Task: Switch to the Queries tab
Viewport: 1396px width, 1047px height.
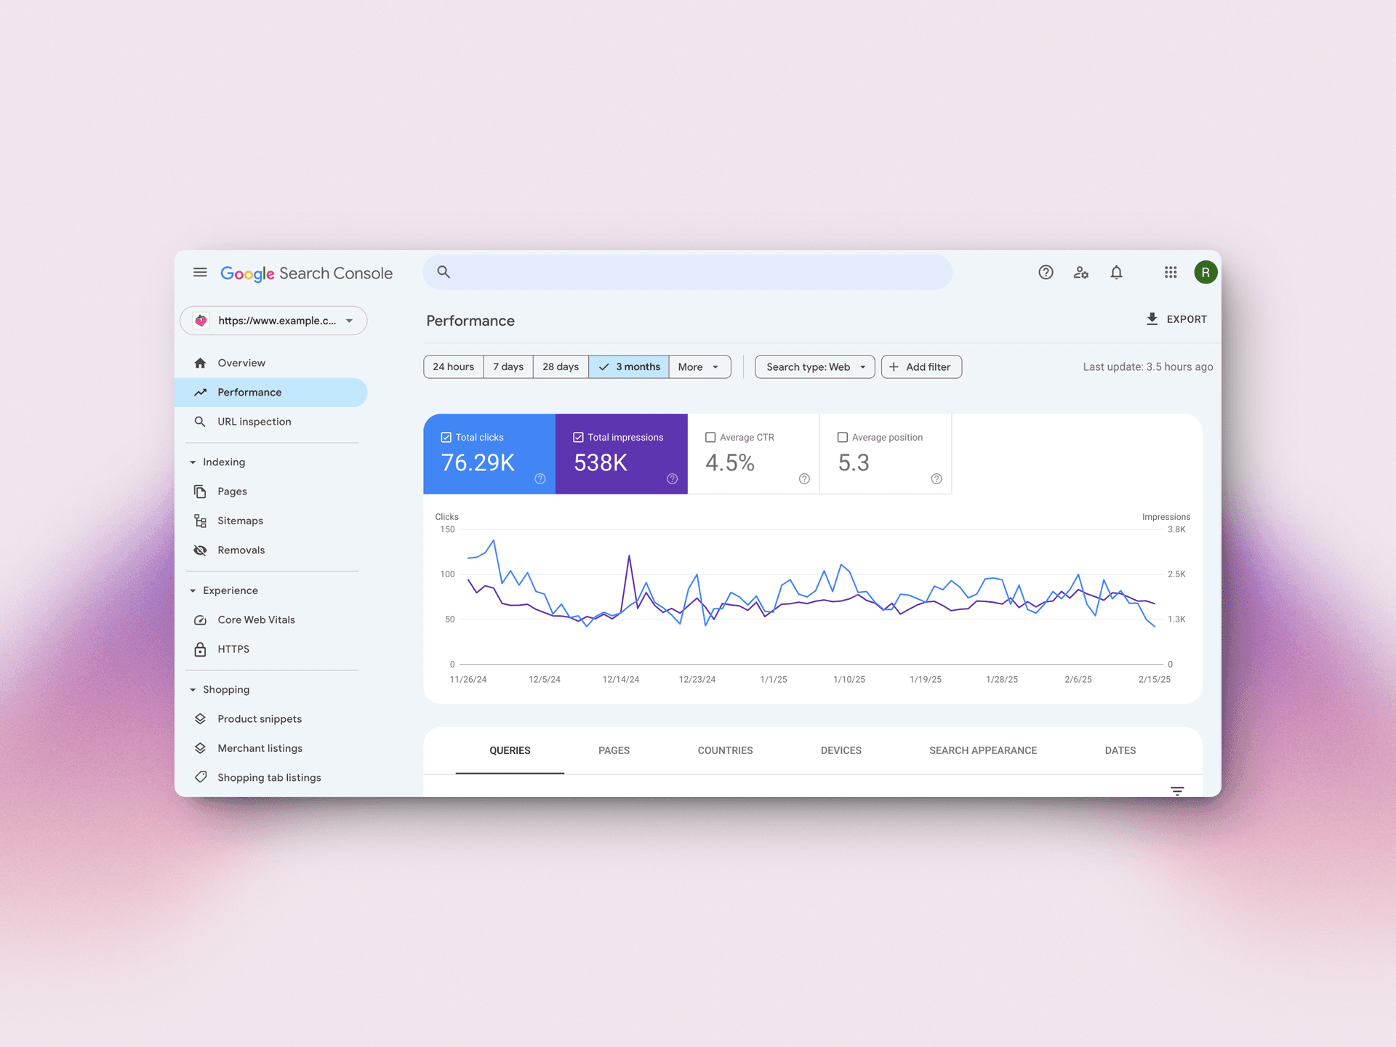Action: (510, 750)
